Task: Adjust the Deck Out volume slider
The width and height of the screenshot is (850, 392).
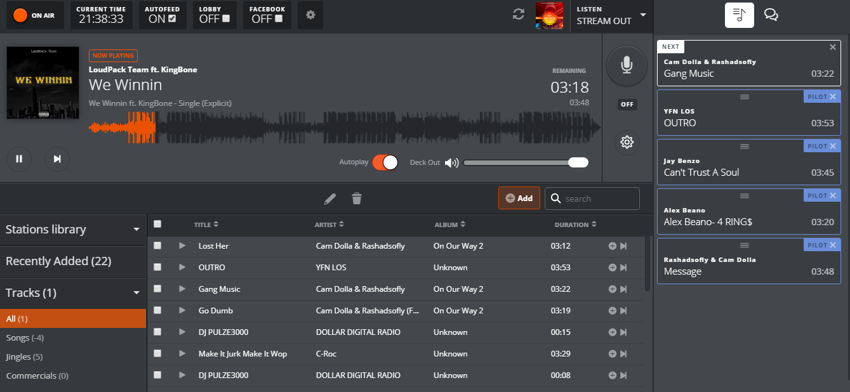Action: 526,162
